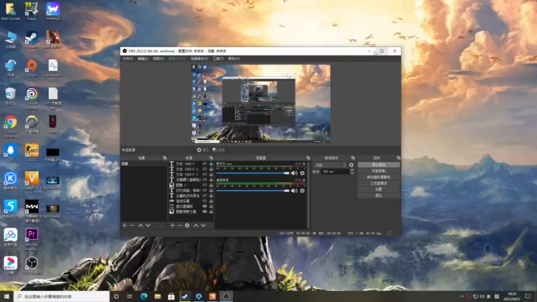Move source up using Sources up arrow
The width and height of the screenshot is (537, 302).
click(x=196, y=225)
